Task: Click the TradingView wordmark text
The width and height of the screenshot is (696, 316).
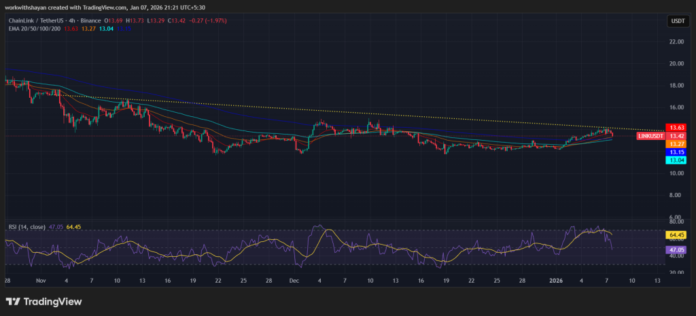Action: [52, 302]
